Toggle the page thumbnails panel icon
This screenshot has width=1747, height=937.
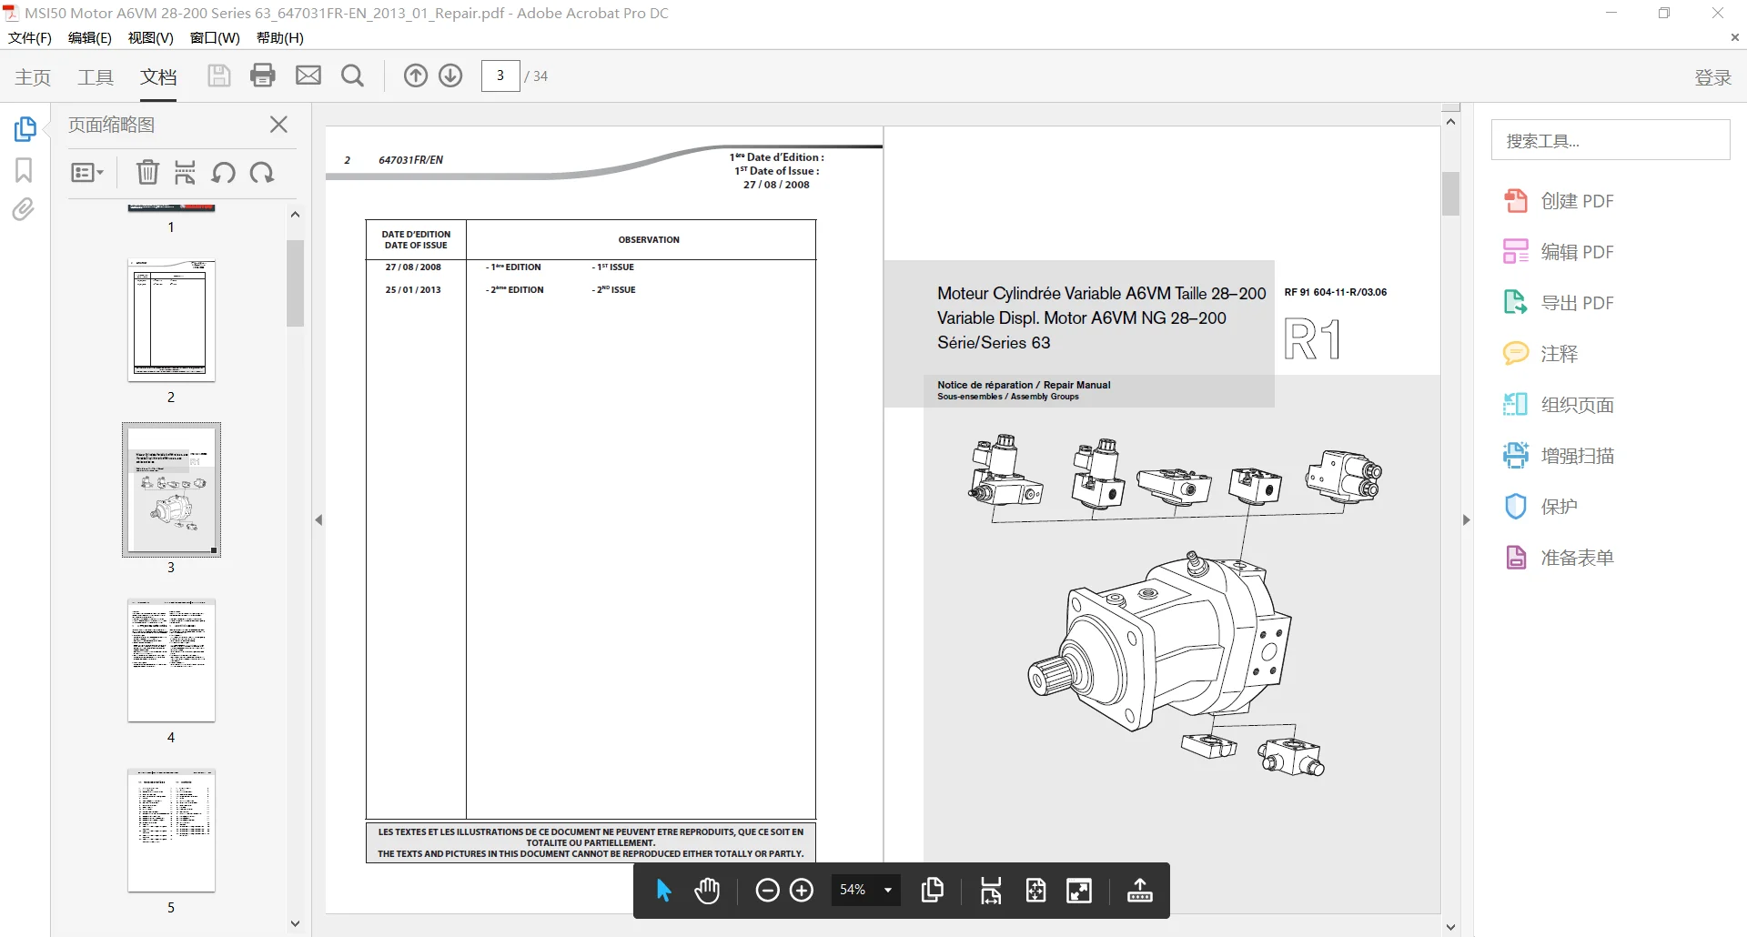(x=25, y=129)
